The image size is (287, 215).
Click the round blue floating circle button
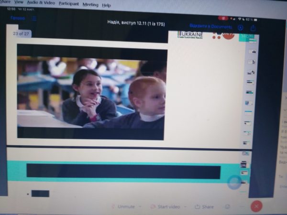pyautogui.click(x=234, y=182)
